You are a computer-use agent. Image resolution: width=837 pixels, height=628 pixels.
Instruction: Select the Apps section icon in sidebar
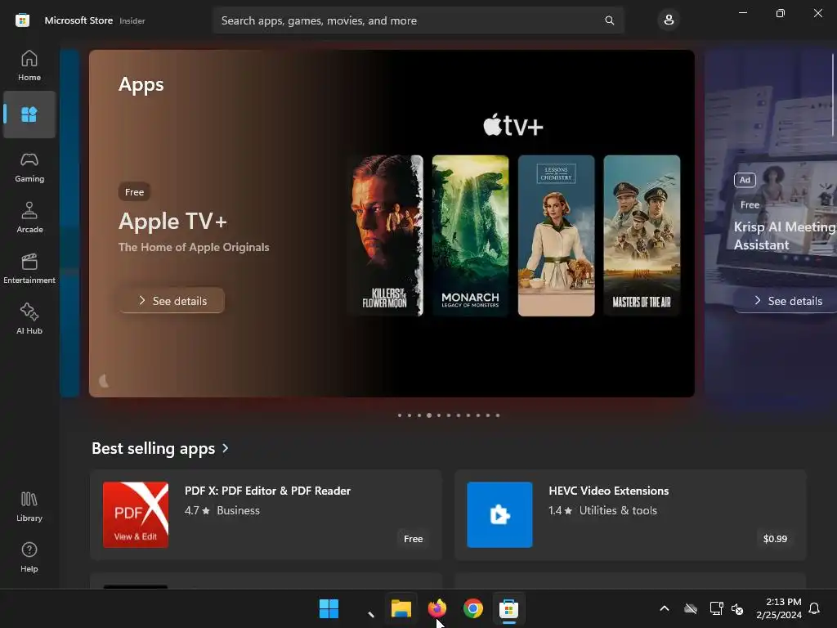pyautogui.click(x=29, y=114)
